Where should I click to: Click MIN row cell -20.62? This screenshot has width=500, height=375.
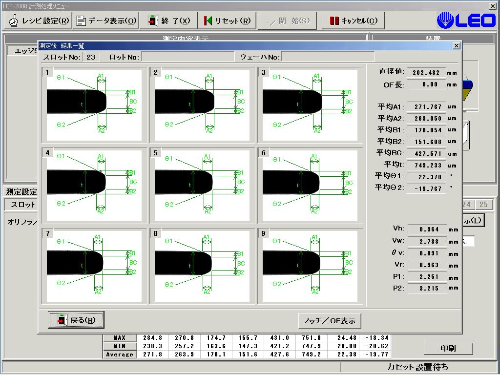375,346
